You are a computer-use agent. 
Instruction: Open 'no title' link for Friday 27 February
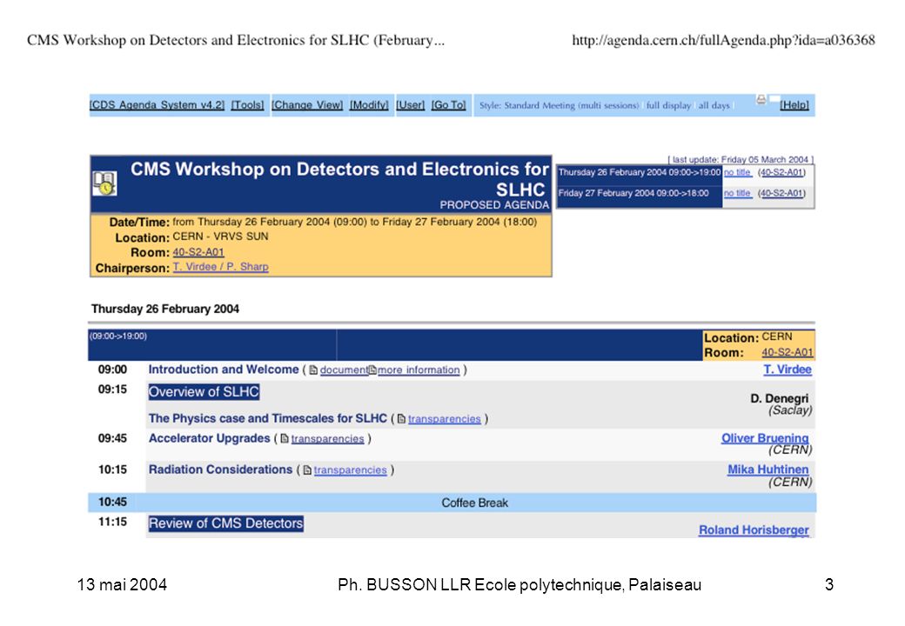click(738, 193)
